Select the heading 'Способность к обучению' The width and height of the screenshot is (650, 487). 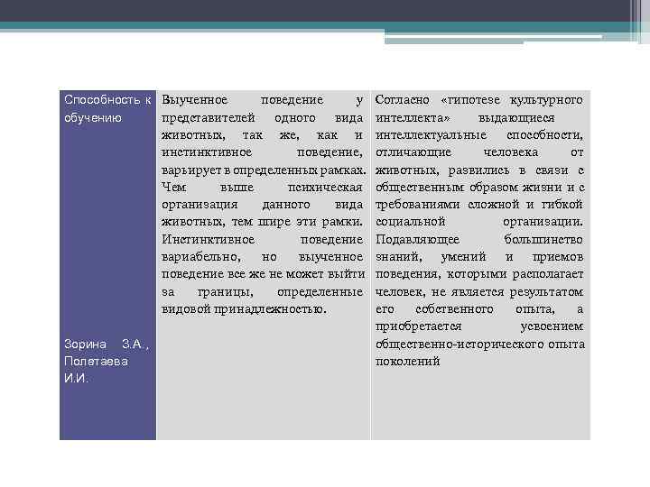[107, 109]
